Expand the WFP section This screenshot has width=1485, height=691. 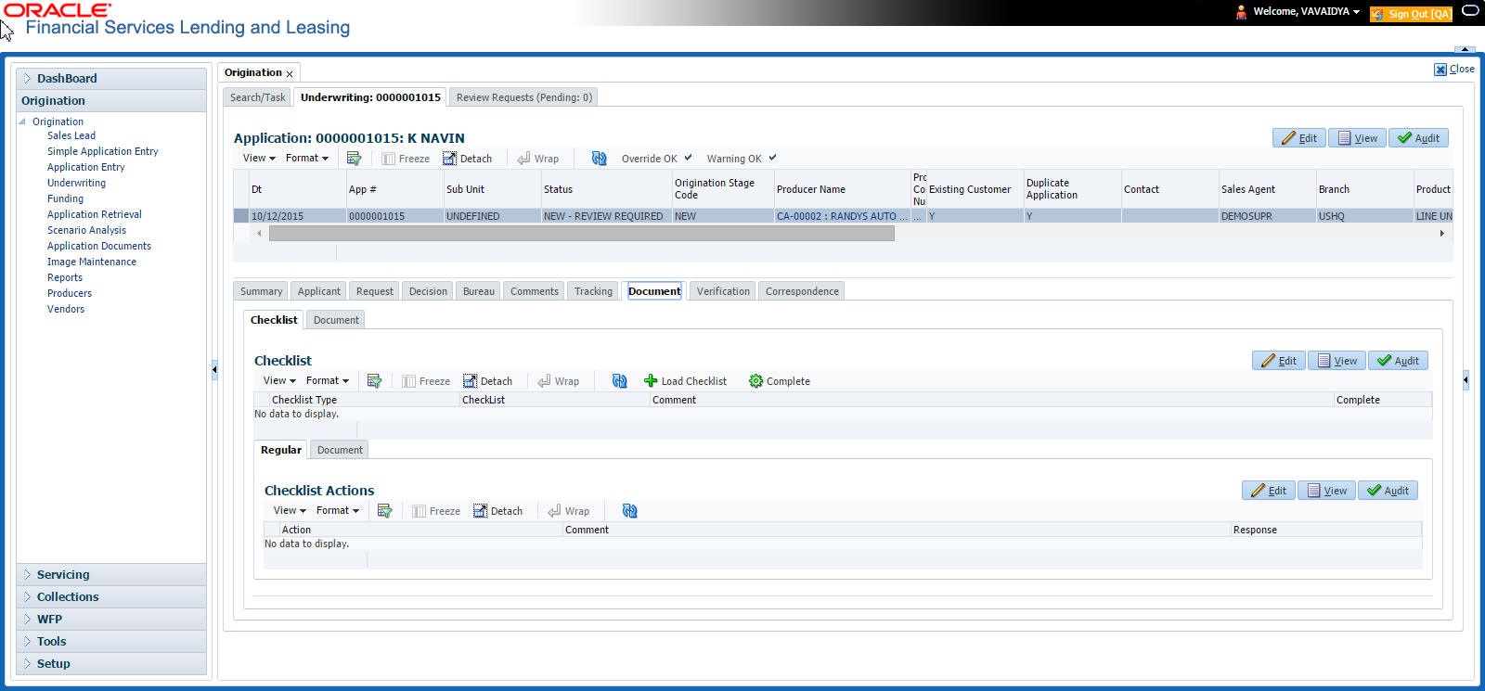(111, 620)
